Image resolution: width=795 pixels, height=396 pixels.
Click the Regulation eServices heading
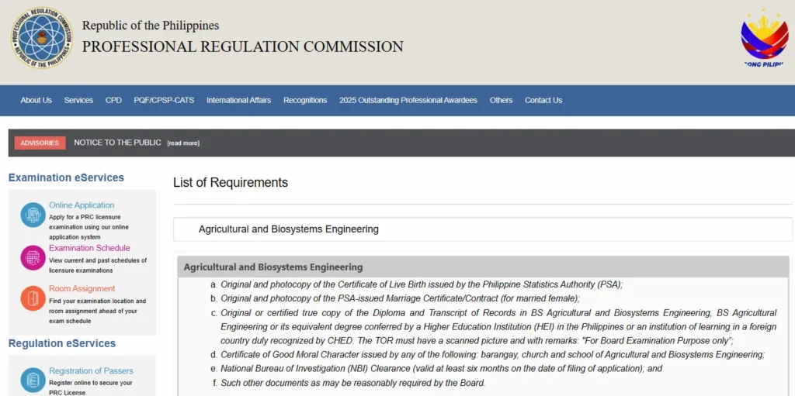[62, 343]
